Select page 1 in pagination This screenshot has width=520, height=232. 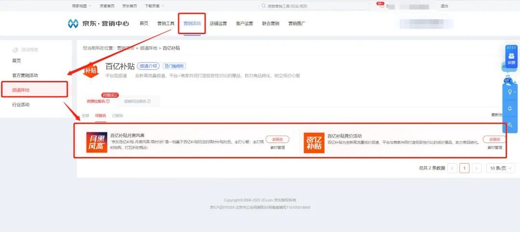464,168
